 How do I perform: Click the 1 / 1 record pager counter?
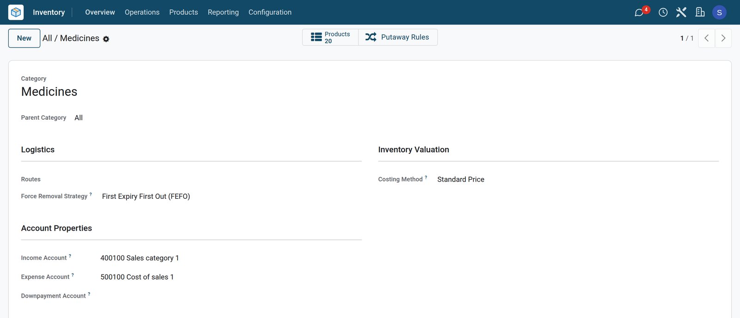coord(687,38)
